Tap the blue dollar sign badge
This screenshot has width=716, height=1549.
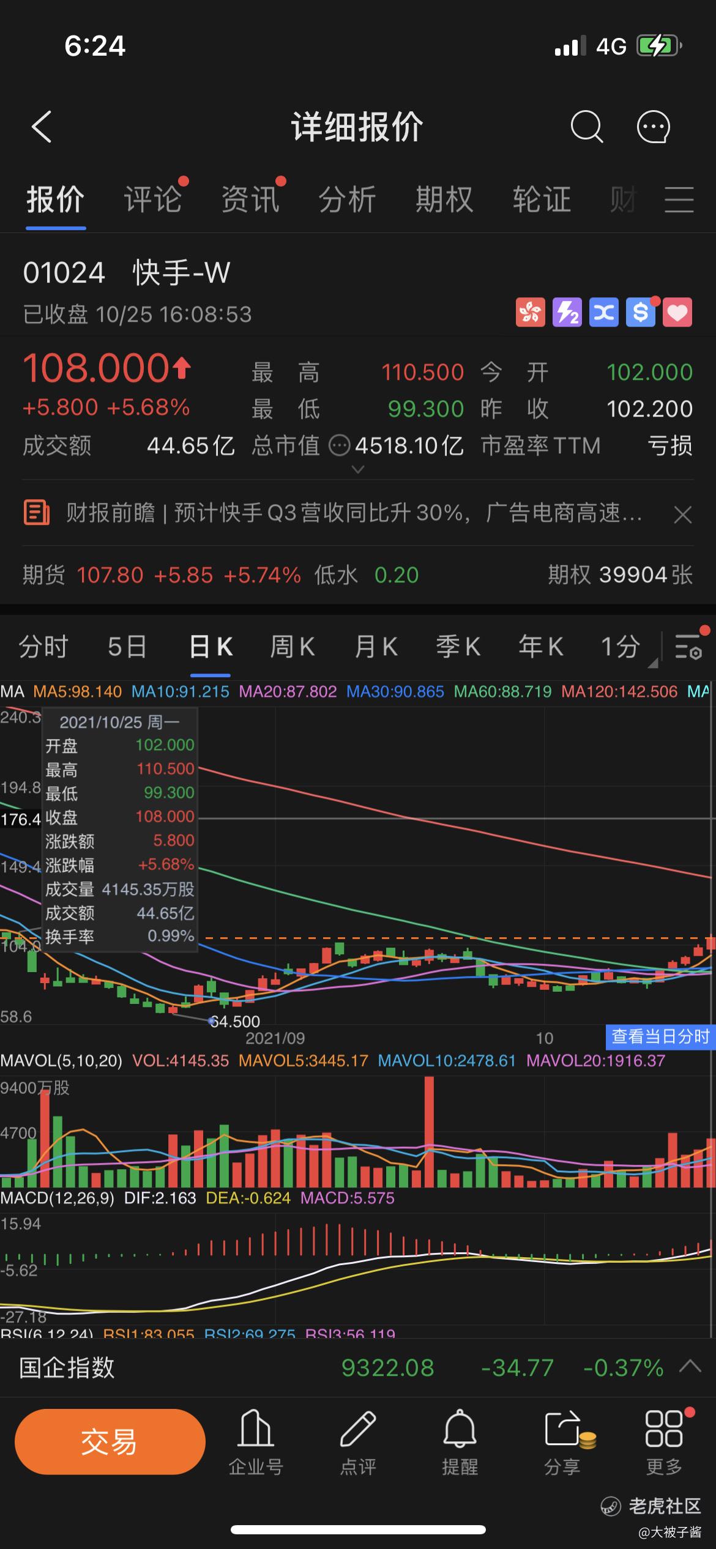[x=641, y=313]
